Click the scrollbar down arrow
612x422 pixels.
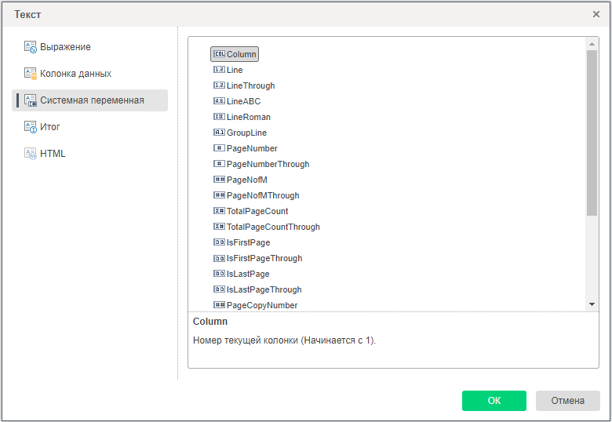[x=592, y=304]
